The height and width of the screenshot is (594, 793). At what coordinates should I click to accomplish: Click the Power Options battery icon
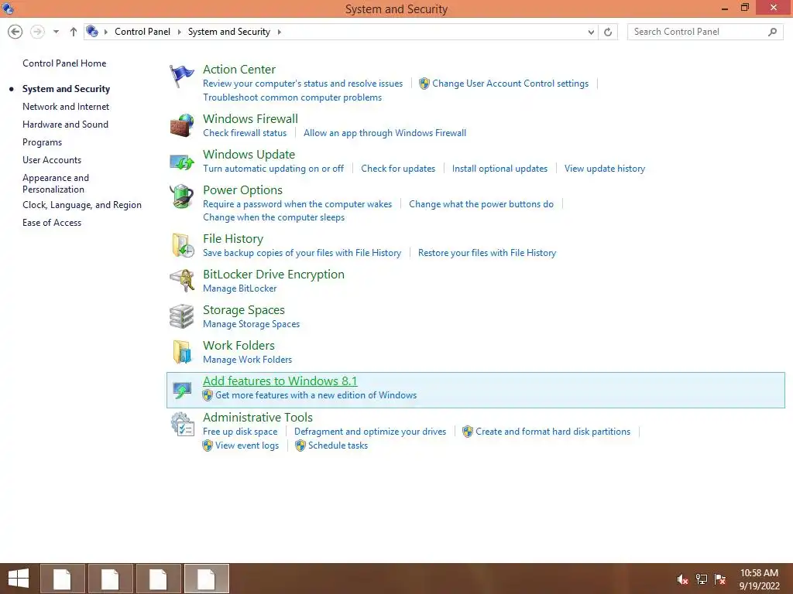(x=181, y=196)
